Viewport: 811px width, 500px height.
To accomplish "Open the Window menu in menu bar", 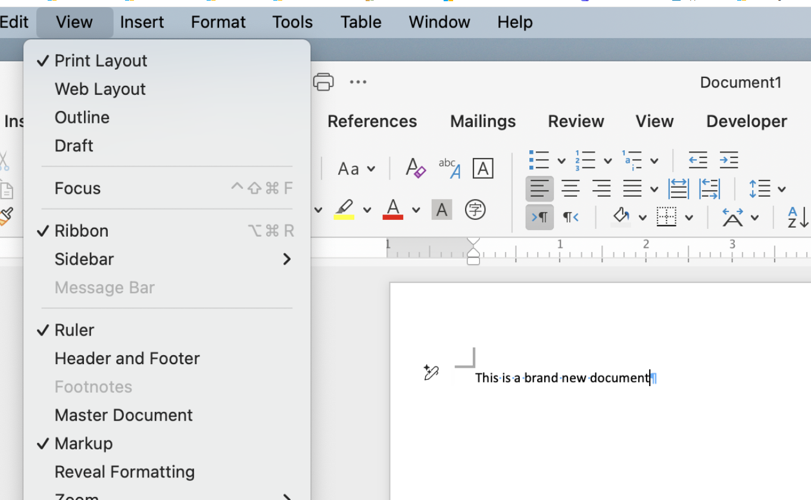I will click(x=439, y=23).
